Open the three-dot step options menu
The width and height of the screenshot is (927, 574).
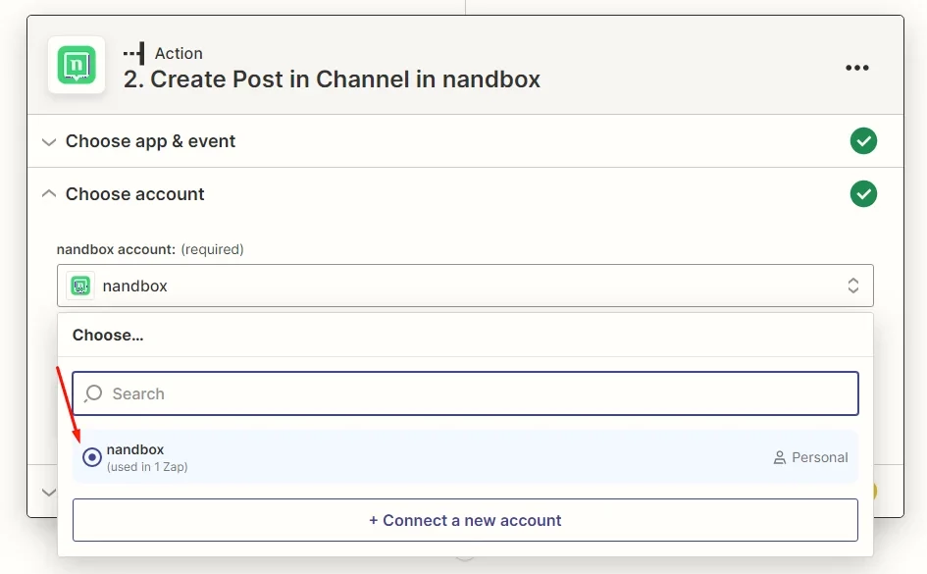857,68
